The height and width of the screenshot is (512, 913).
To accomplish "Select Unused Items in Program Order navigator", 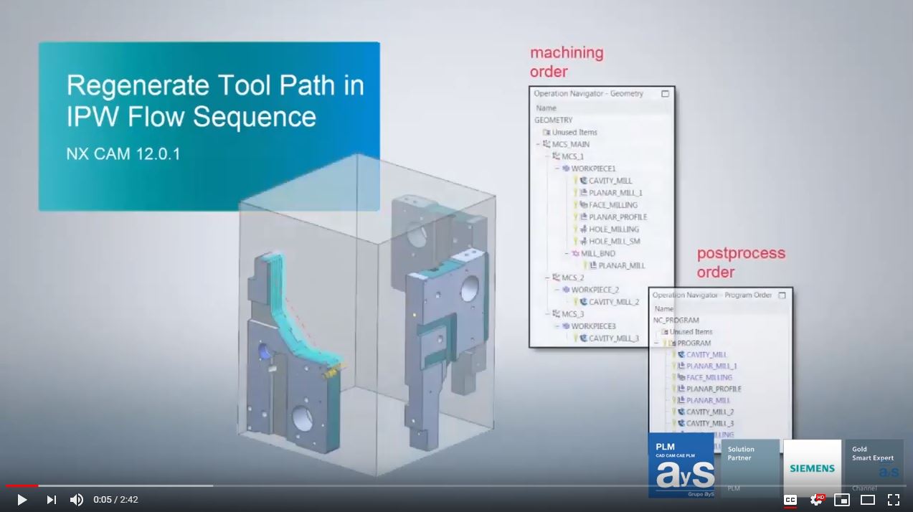I will click(686, 332).
